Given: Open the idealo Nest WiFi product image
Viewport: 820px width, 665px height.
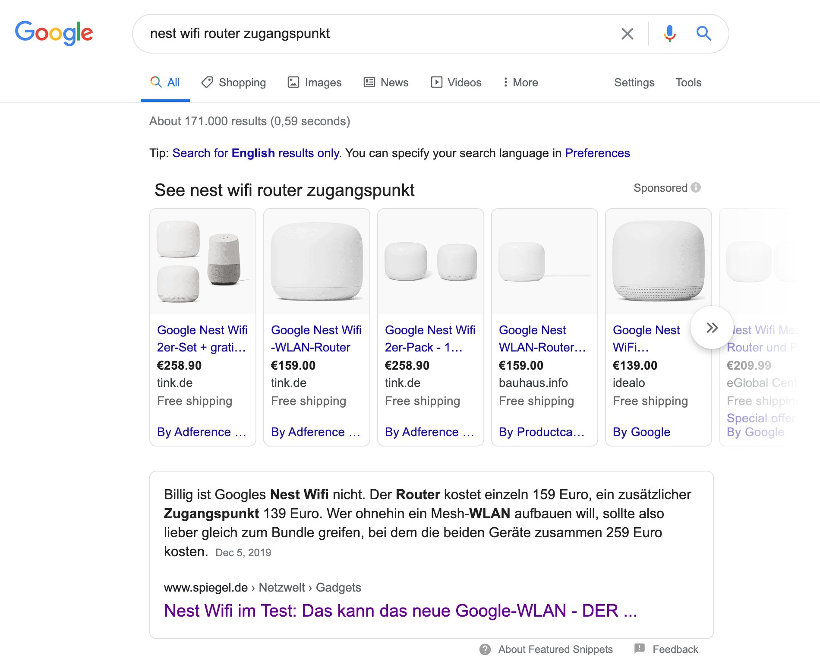Looking at the screenshot, I should (659, 262).
